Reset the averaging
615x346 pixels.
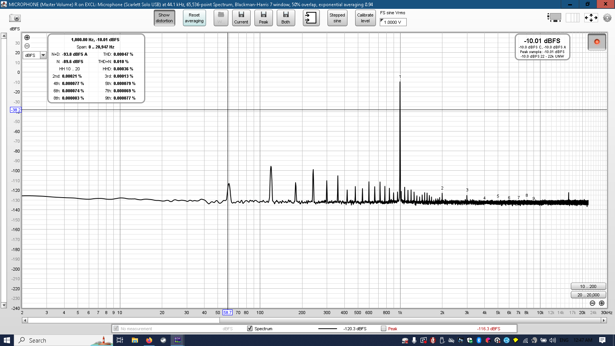click(194, 18)
